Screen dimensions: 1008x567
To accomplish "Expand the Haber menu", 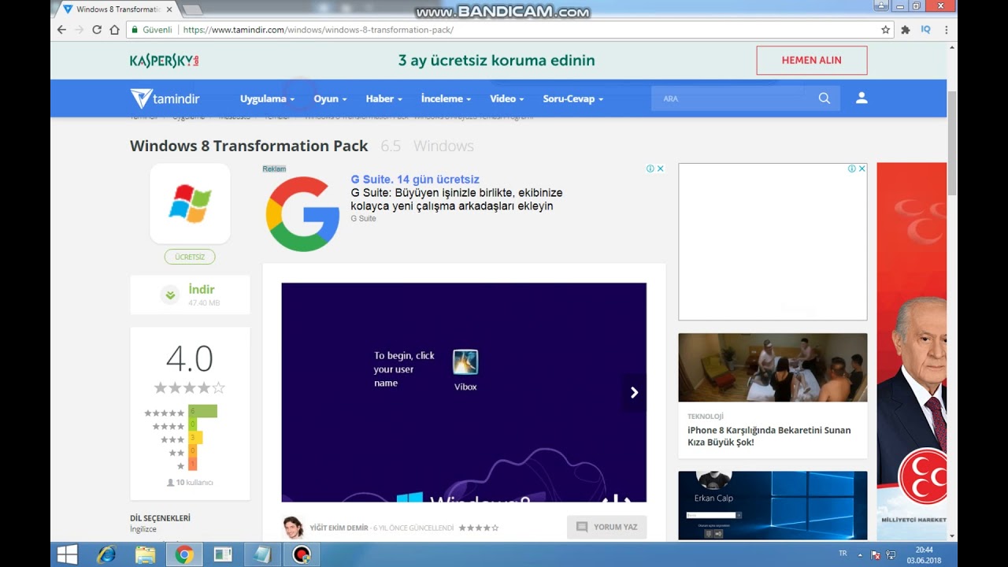I will pyautogui.click(x=384, y=98).
